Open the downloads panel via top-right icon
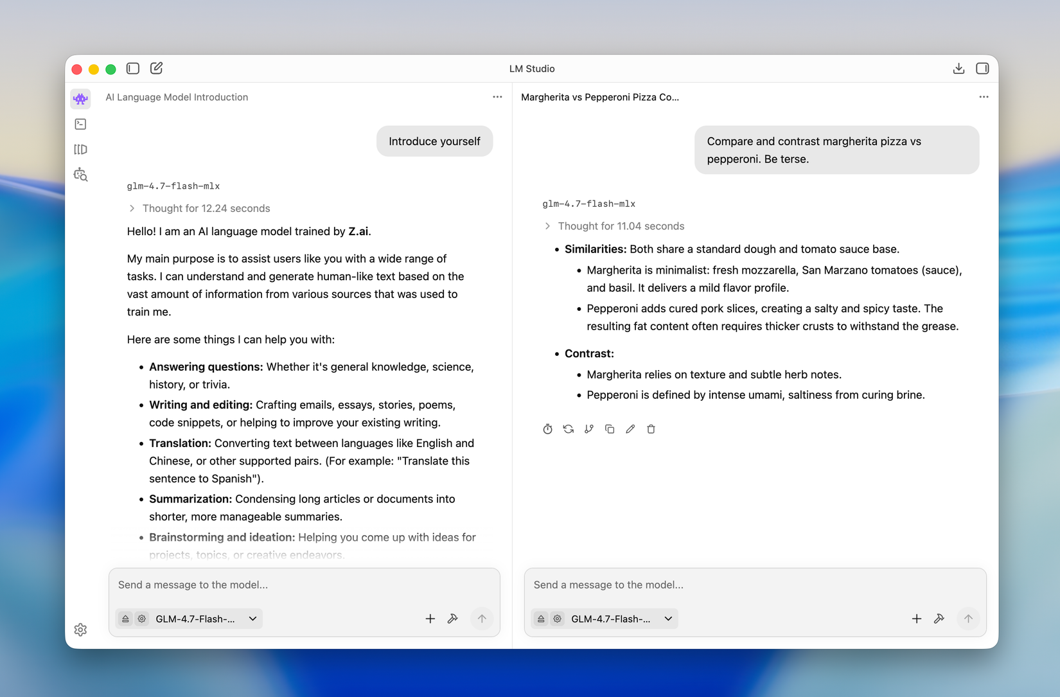 point(958,68)
